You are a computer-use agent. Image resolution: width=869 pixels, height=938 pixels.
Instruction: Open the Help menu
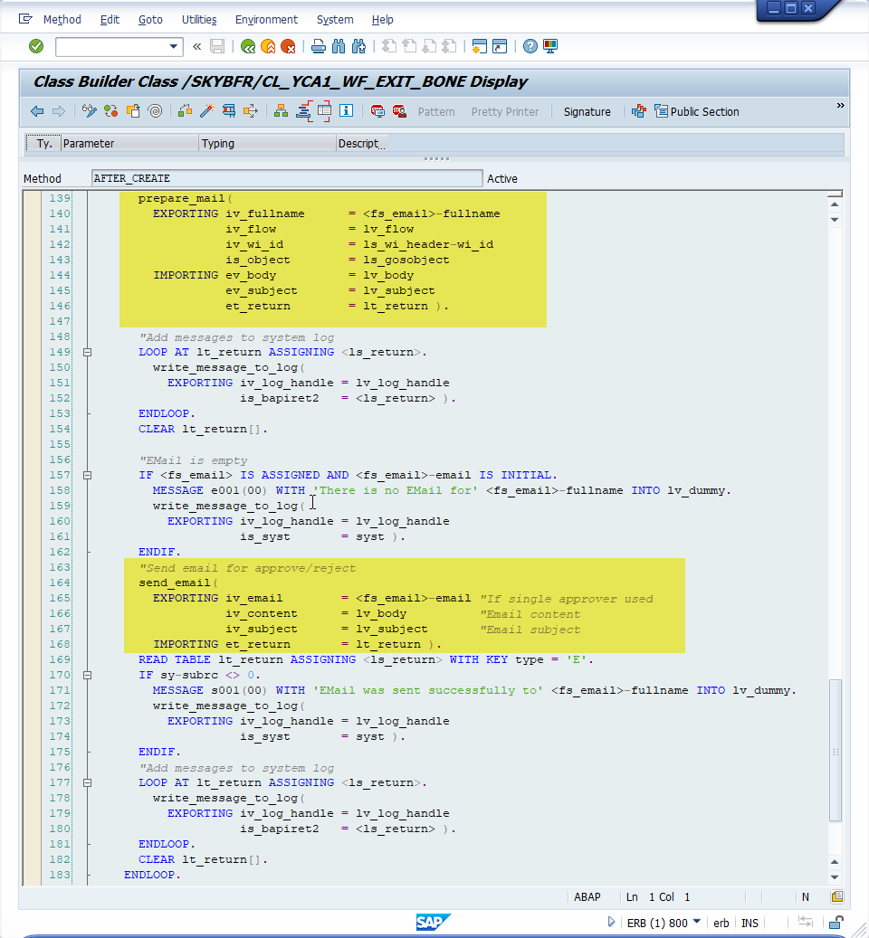382,19
